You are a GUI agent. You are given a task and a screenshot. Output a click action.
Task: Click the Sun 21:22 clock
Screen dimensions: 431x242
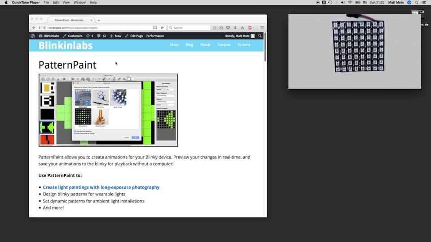tap(377, 3)
